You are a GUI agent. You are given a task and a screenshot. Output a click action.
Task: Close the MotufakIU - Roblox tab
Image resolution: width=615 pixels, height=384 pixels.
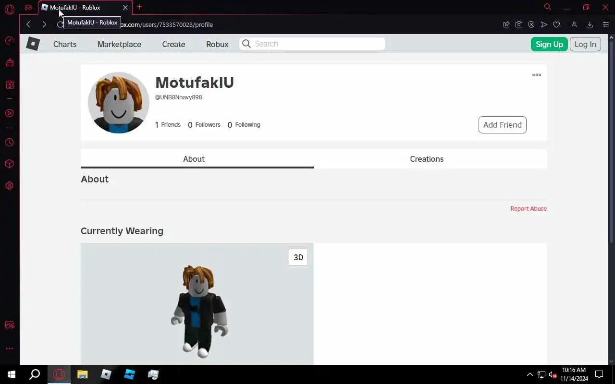pyautogui.click(x=125, y=7)
